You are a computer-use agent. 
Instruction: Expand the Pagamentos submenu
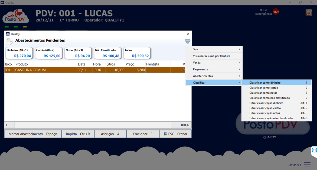click(x=214, y=69)
